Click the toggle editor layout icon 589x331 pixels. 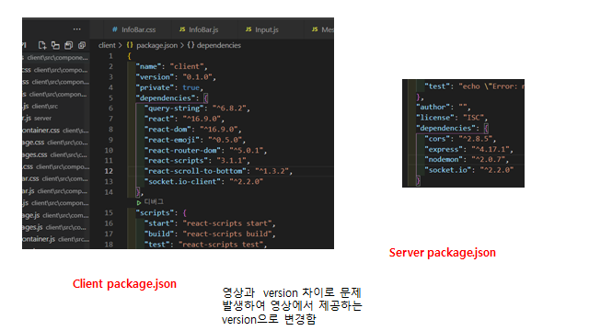click(x=55, y=45)
